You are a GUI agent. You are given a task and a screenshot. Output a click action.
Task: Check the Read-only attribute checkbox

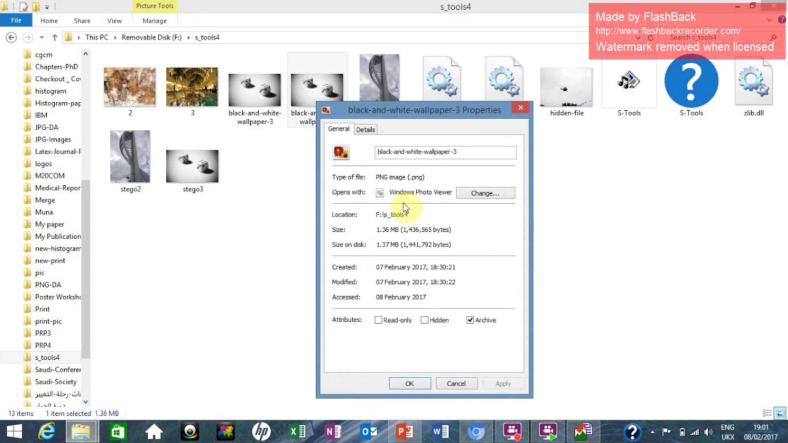379,320
